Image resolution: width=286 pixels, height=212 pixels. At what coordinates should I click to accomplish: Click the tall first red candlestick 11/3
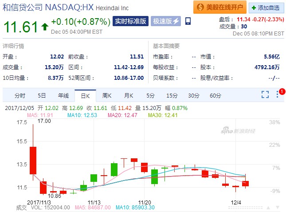[x=33, y=161]
